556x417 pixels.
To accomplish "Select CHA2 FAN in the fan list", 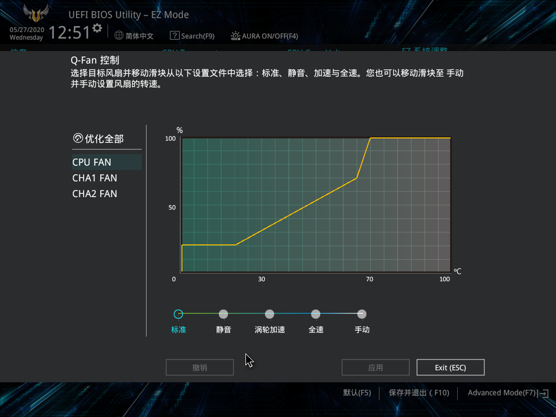I will (x=95, y=193).
